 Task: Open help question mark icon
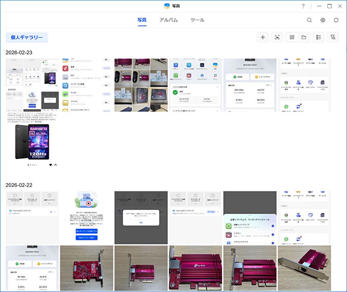[x=303, y=6]
